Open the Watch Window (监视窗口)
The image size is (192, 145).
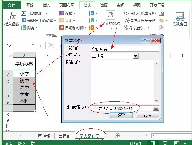[x=179, y=19]
